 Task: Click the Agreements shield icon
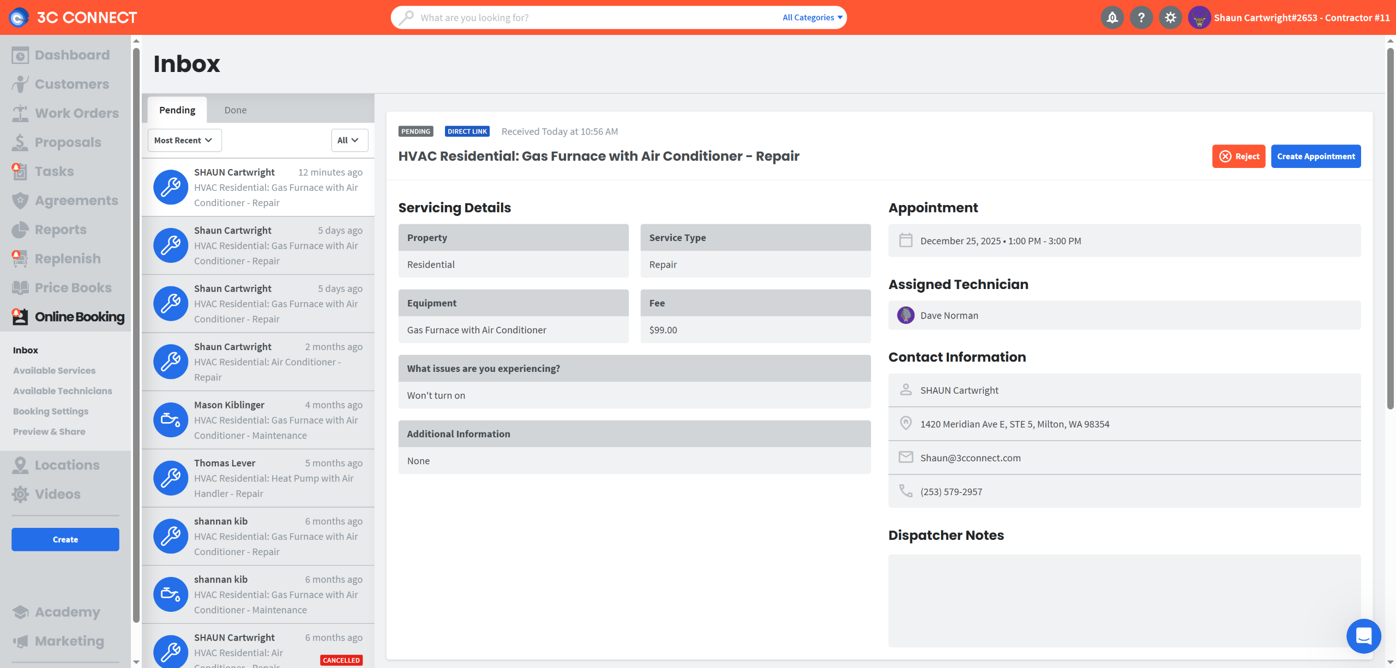[20, 201]
